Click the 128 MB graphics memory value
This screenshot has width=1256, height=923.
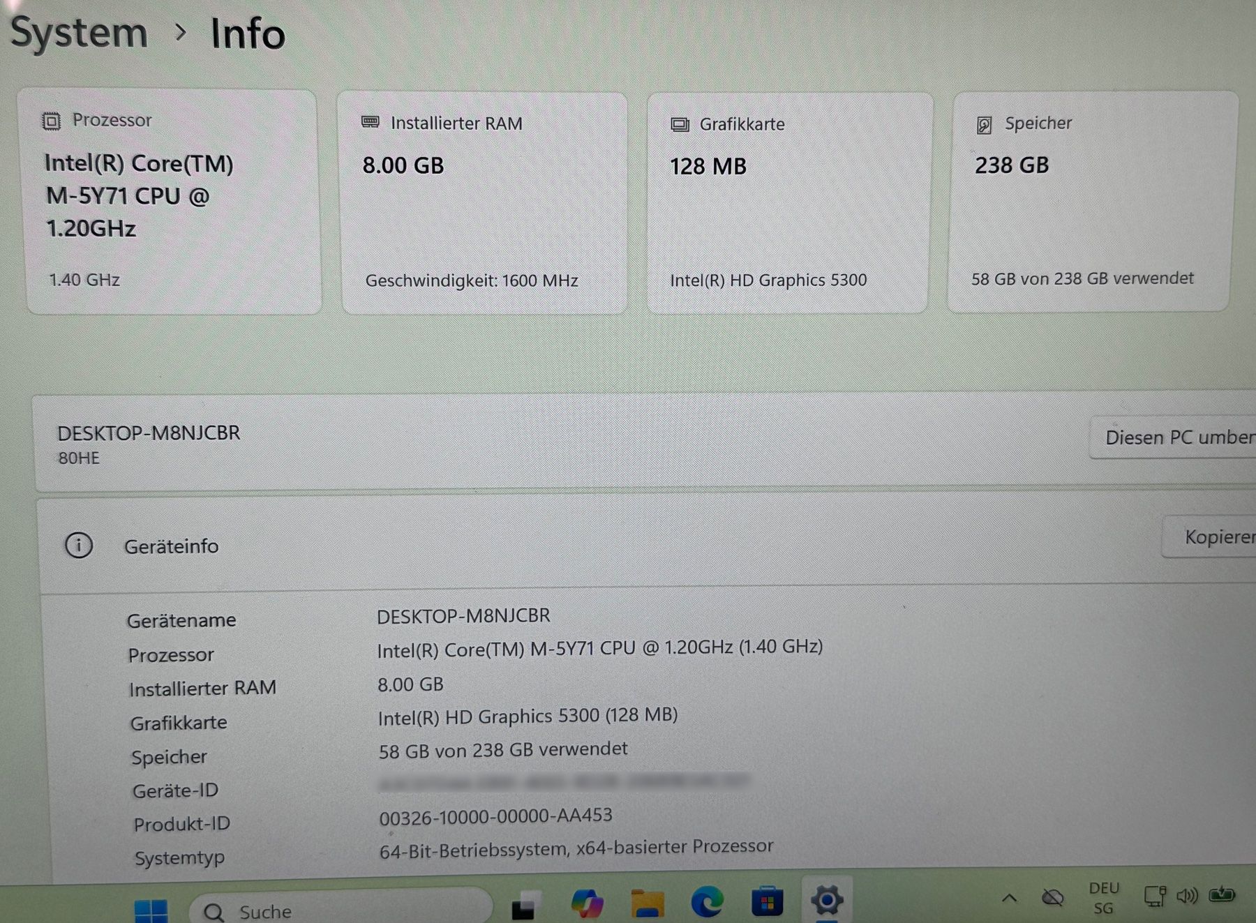click(708, 167)
